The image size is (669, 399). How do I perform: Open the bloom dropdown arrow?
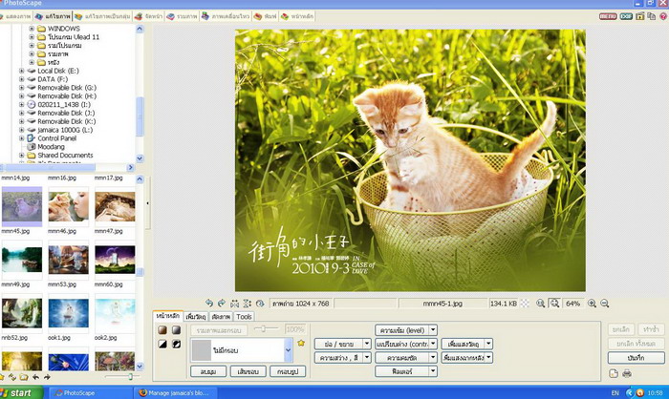[x=489, y=344]
